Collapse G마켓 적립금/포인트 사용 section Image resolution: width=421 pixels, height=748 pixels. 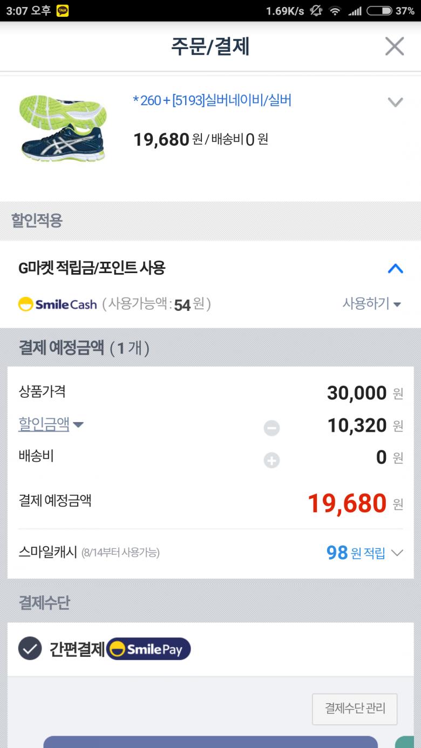(x=396, y=268)
